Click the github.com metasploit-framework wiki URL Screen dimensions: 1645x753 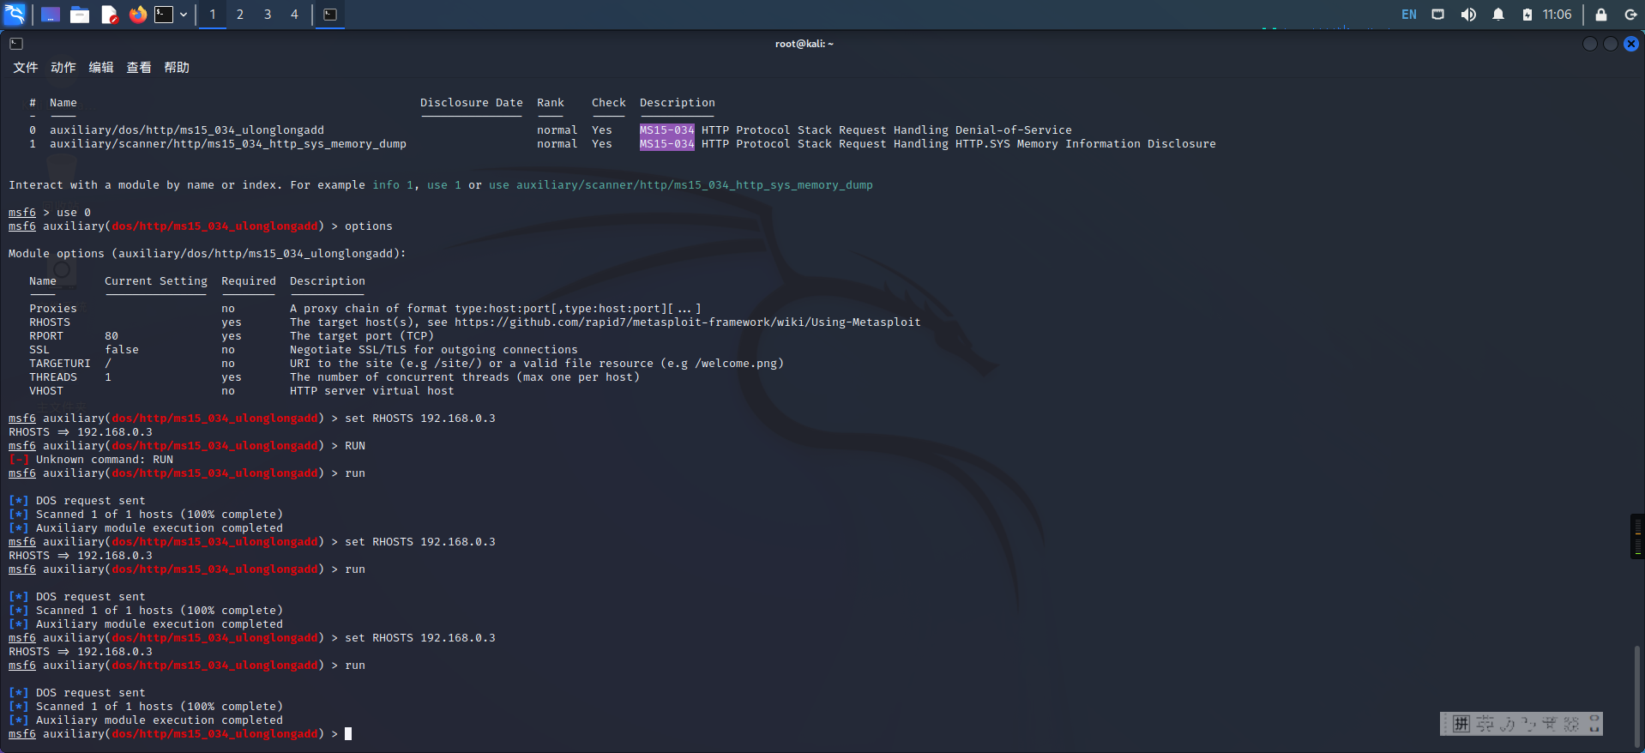point(687,322)
